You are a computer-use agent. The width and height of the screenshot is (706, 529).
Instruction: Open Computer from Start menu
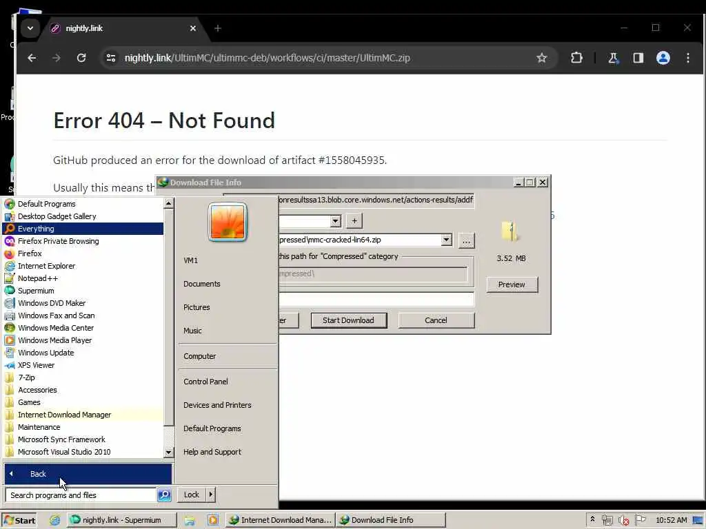[x=199, y=356]
